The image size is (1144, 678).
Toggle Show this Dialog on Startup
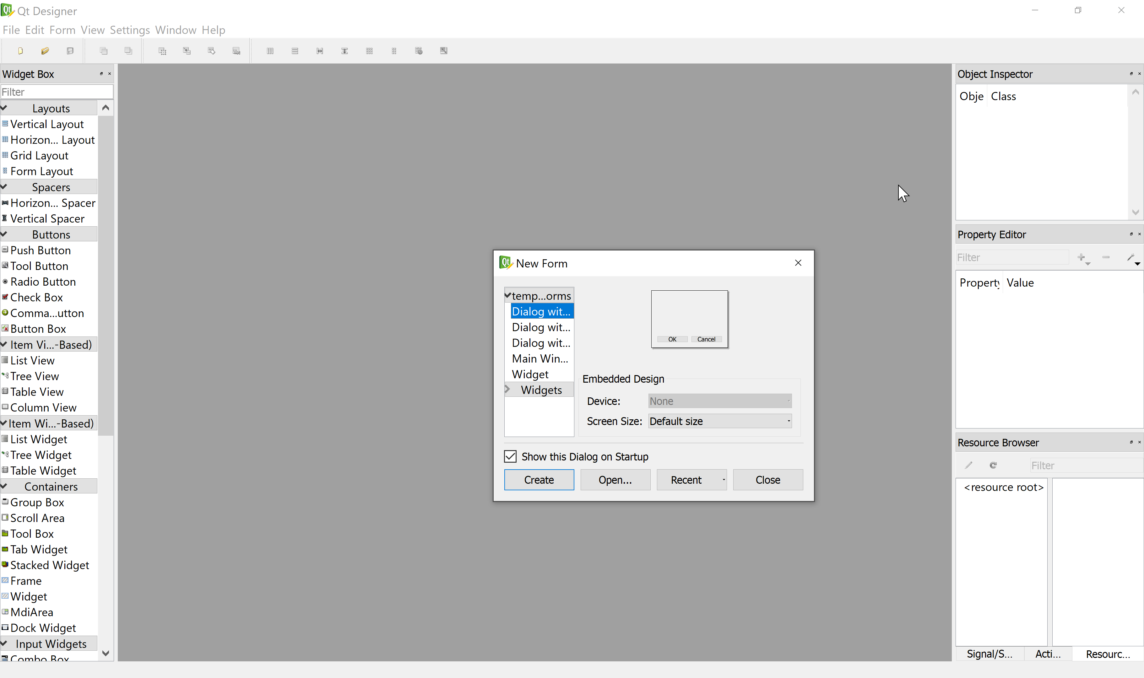[x=510, y=456]
